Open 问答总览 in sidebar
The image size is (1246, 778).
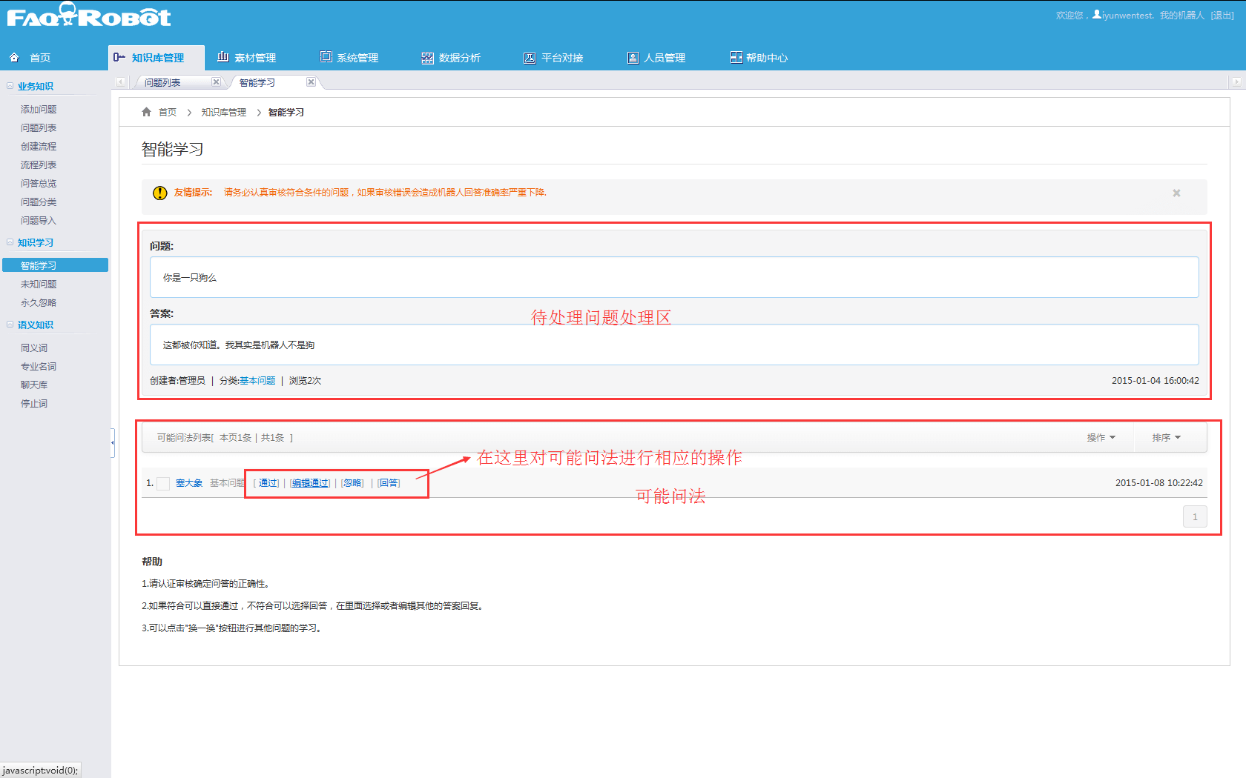39,184
